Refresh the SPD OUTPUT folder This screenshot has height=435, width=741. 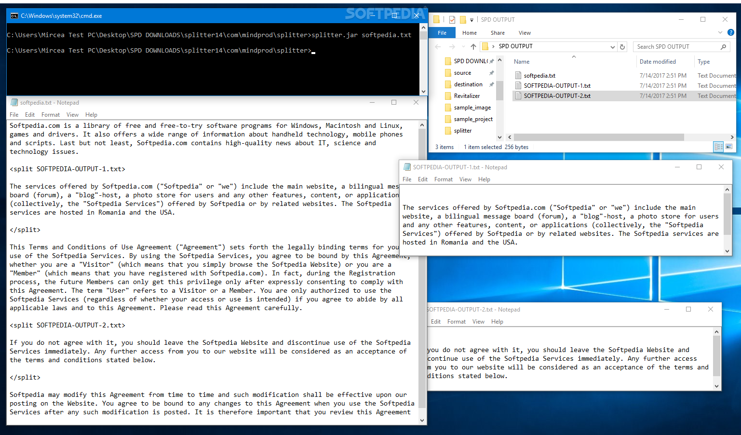622,47
